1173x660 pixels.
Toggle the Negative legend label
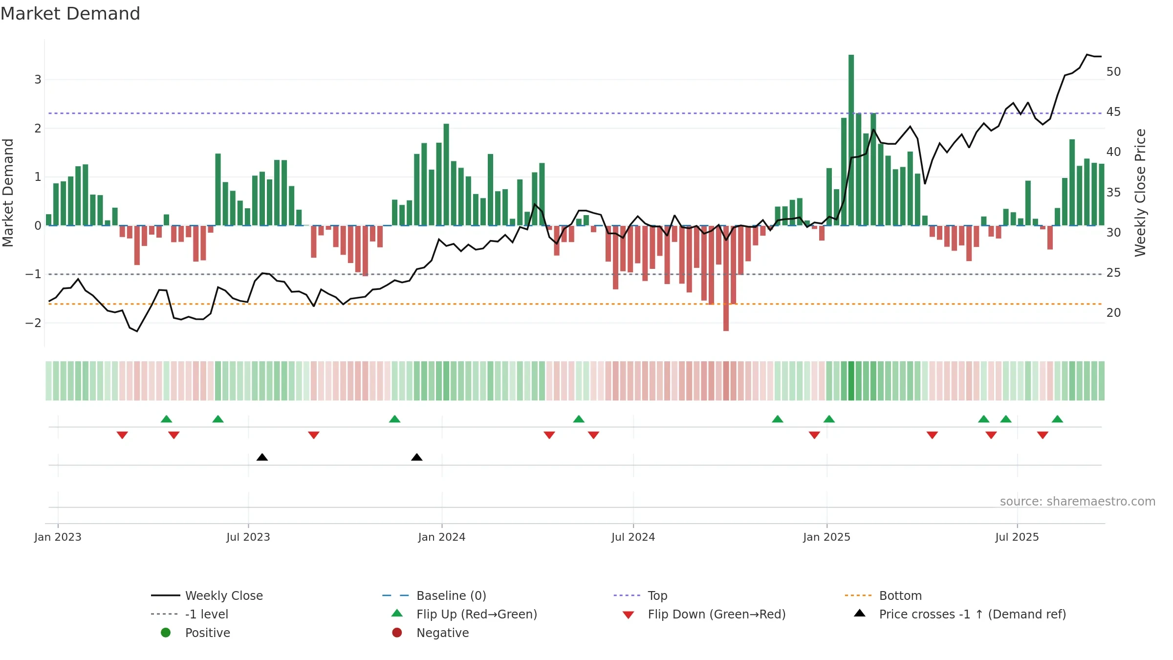[443, 633]
